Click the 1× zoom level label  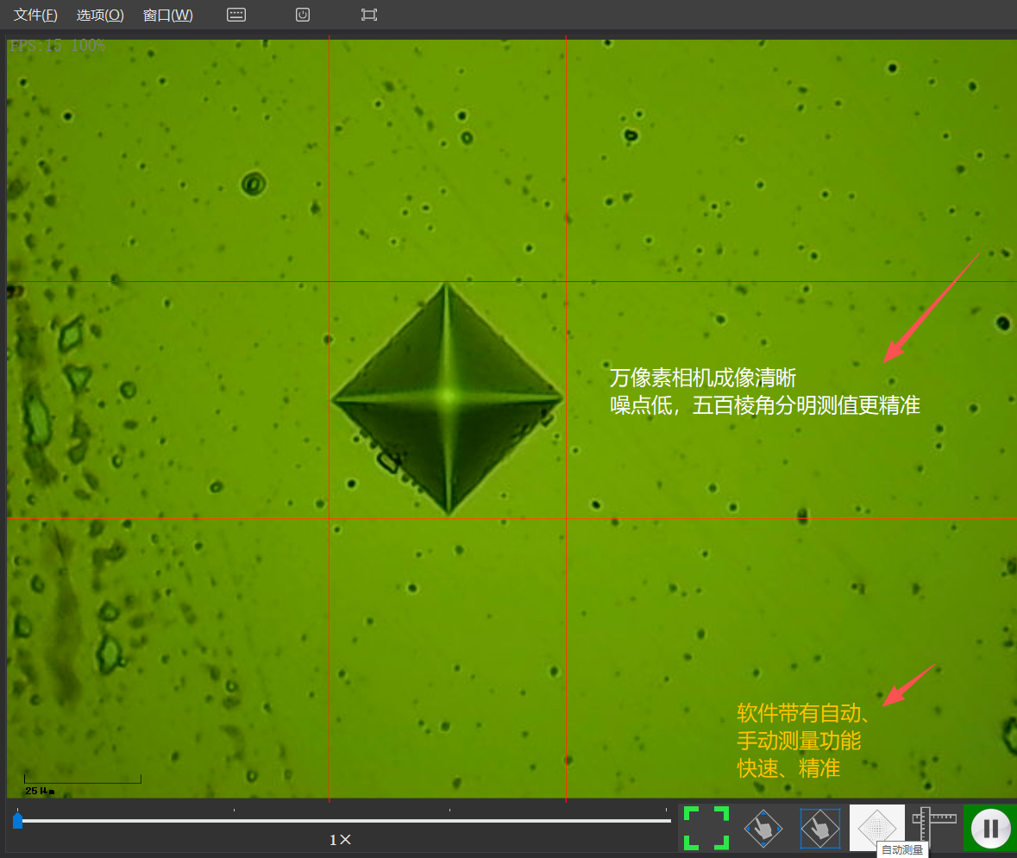click(341, 840)
